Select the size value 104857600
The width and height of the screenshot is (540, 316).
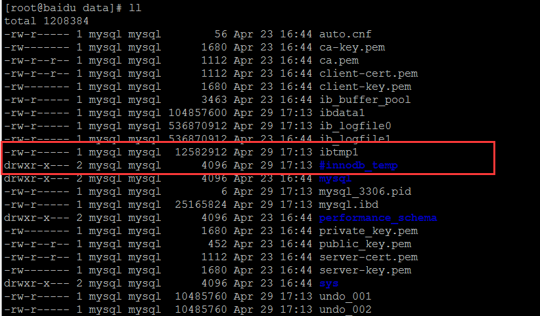[198, 113]
